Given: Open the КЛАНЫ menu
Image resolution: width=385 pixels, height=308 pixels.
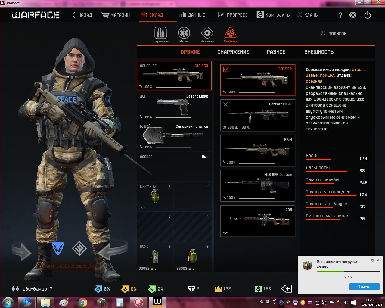Looking at the screenshot, I should click(x=308, y=15).
